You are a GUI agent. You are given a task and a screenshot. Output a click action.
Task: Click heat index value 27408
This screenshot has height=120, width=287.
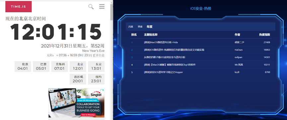pos(267,42)
